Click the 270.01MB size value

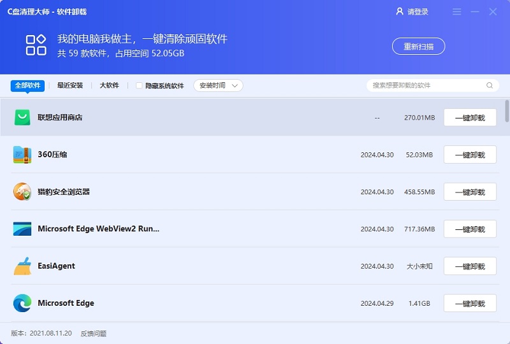[419, 117]
